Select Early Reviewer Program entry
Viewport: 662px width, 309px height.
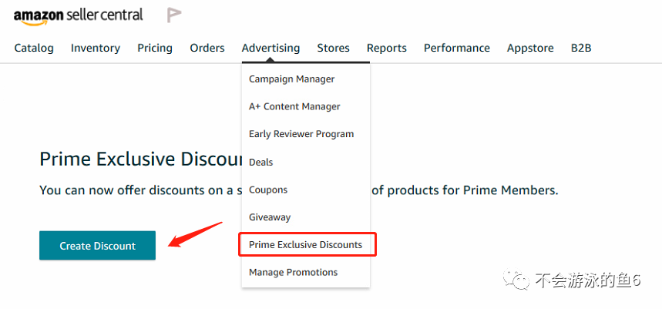click(301, 134)
